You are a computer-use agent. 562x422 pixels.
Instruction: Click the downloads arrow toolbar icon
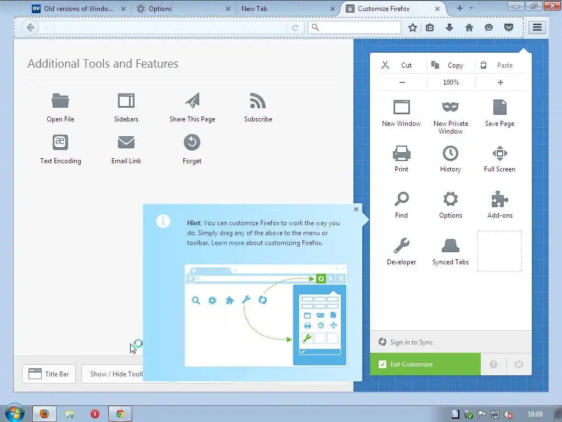pyautogui.click(x=449, y=27)
